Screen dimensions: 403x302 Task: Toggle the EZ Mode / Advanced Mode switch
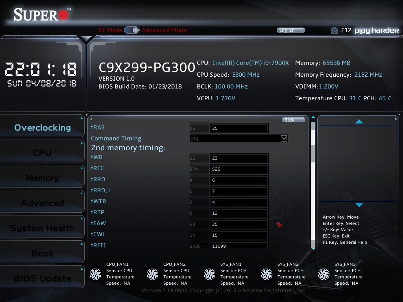pyautogui.click(x=132, y=30)
